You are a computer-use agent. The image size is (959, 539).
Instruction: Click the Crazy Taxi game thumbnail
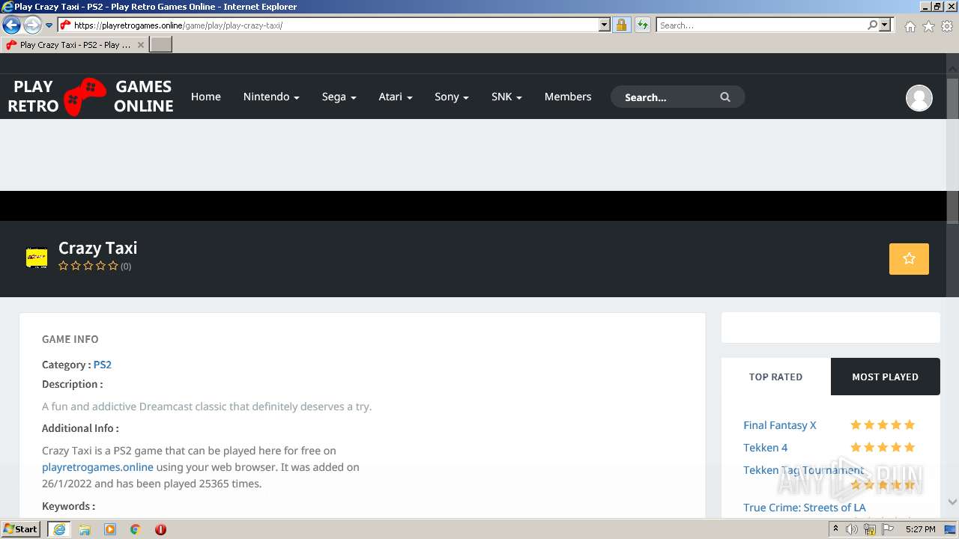point(37,258)
